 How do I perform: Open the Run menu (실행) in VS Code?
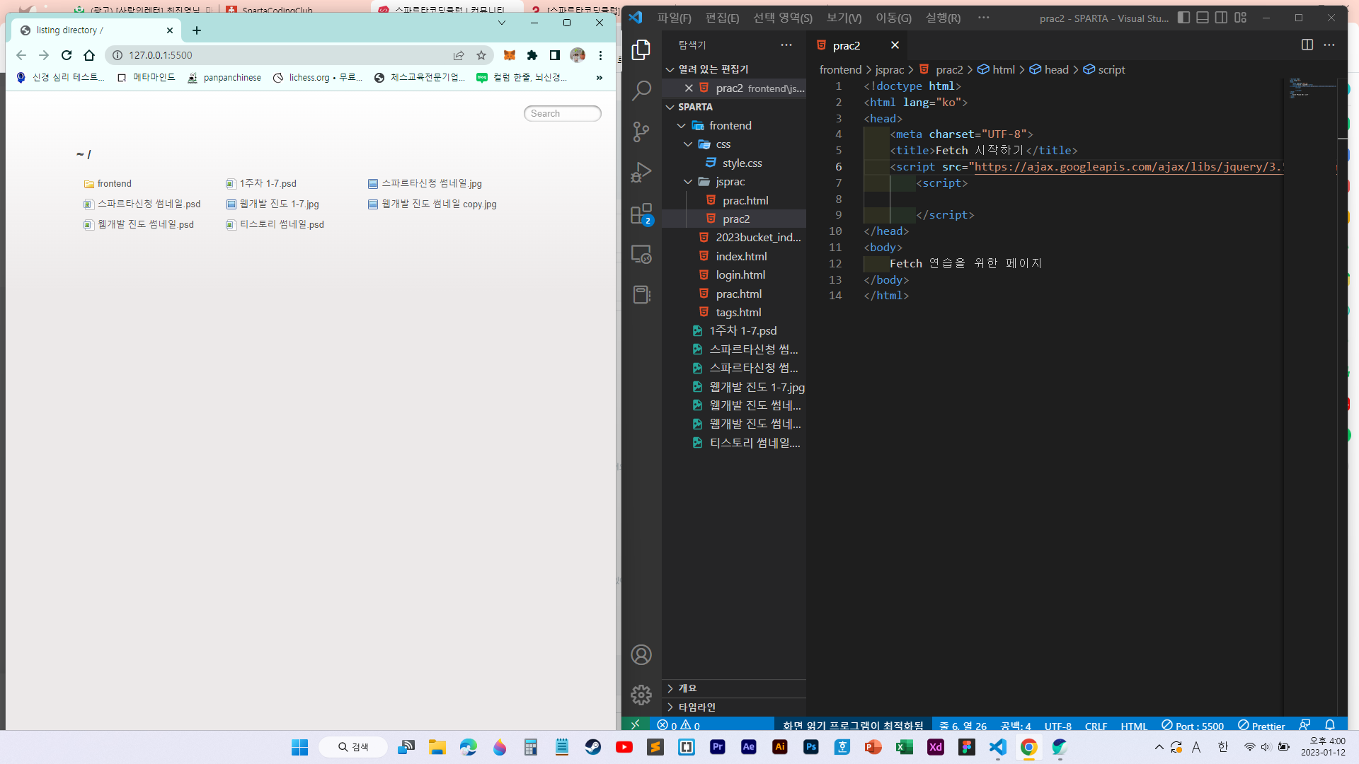coord(943,18)
